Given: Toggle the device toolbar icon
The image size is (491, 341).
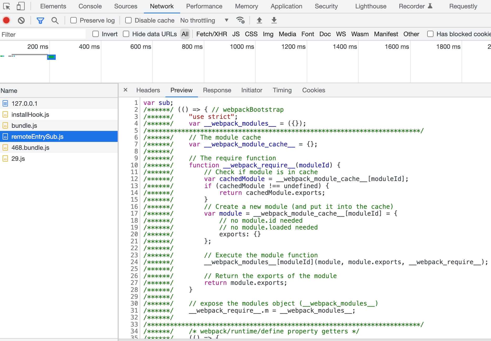Looking at the screenshot, I should click(20, 6).
